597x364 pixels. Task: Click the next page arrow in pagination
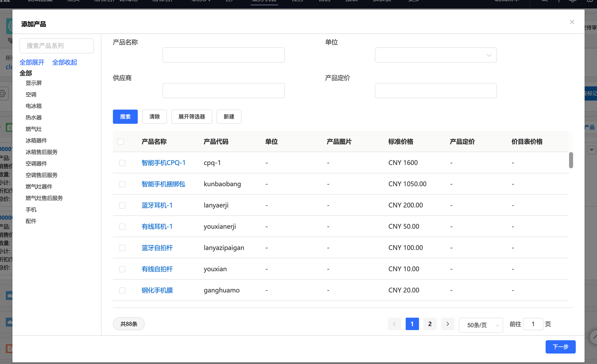point(447,324)
